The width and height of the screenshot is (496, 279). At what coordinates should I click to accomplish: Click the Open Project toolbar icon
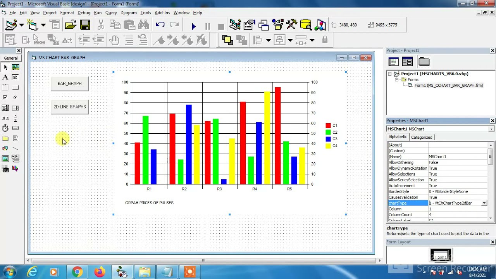tap(71, 25)
